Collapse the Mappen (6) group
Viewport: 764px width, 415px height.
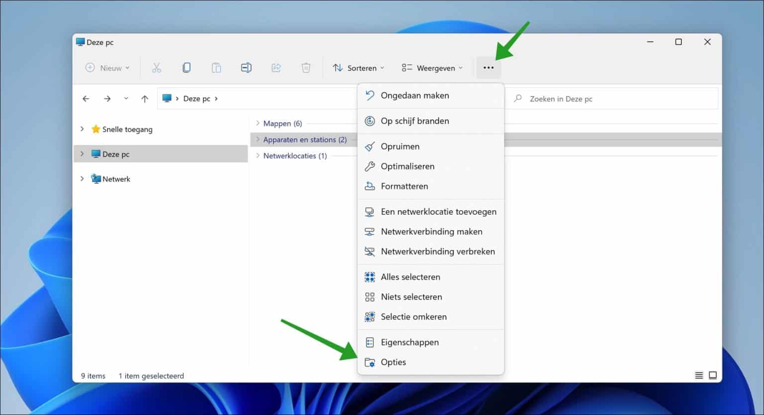point(257,123)
